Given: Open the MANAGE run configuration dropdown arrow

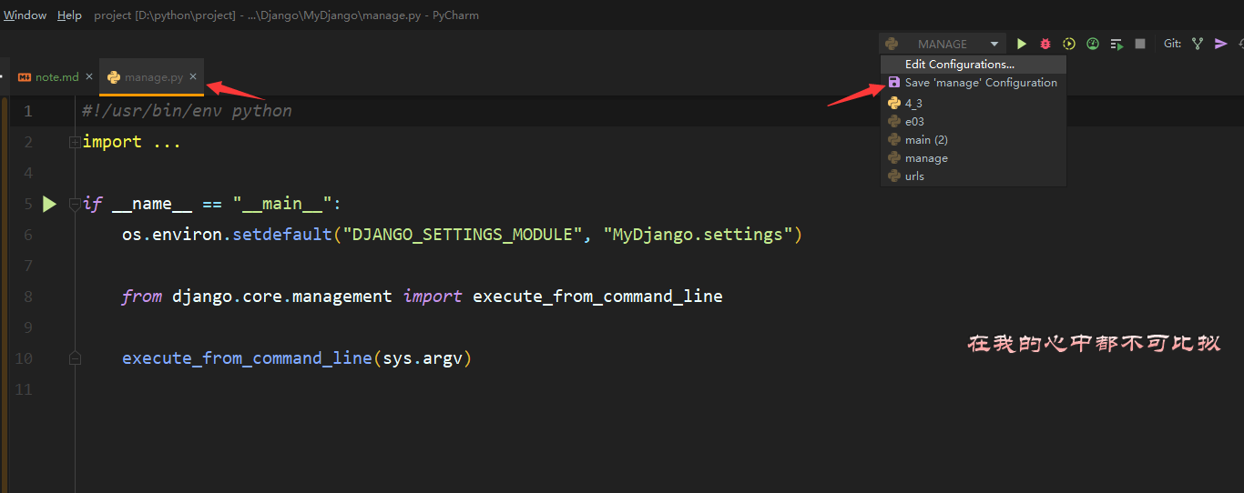Looking at the screenshot, I should (994, 44).
